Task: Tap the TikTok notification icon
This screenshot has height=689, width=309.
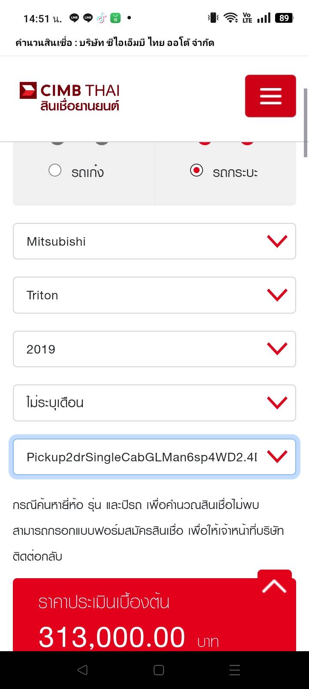Action: [x=101, y=18]
